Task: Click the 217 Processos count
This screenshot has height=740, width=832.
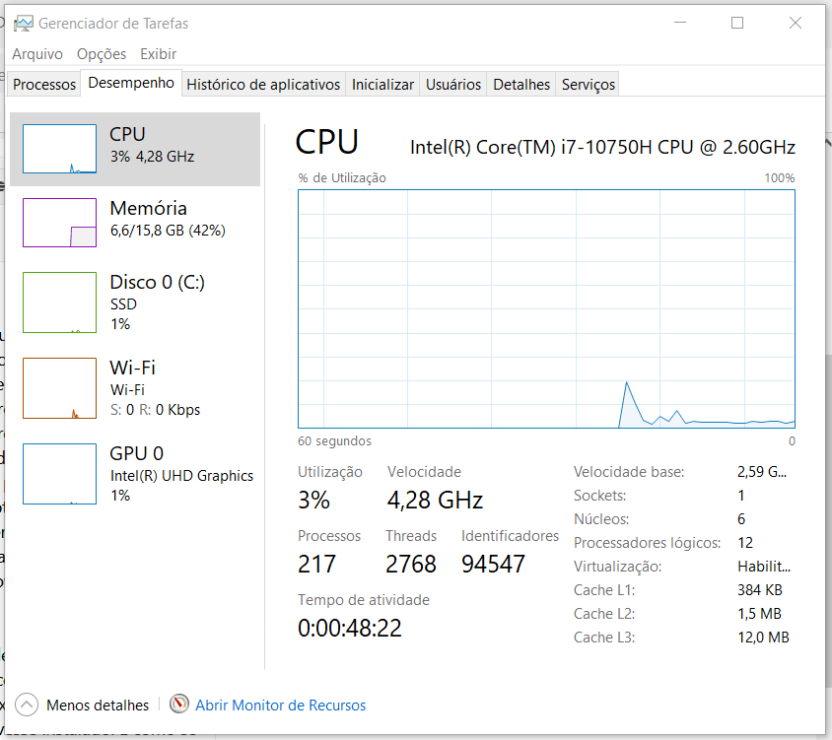Action: tap(316, 564)
